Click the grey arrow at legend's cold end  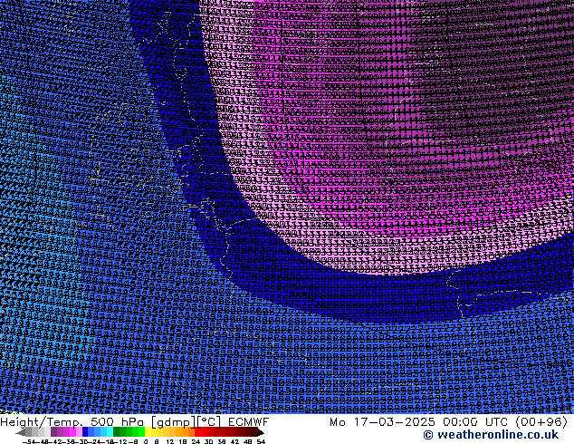click(20, 432)
